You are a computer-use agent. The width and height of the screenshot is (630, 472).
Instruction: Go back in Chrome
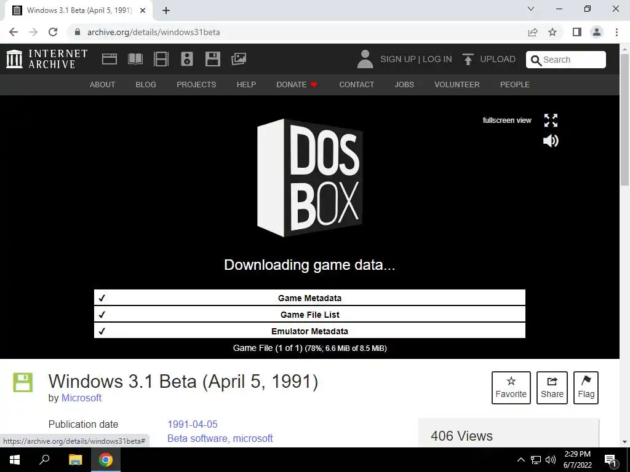pyautogui.click(x=14, y=32)
